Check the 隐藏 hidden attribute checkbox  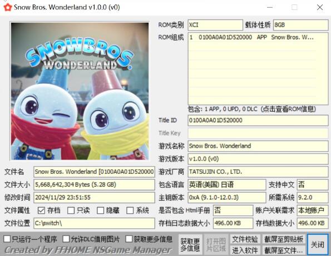click(x=101, y=210)
